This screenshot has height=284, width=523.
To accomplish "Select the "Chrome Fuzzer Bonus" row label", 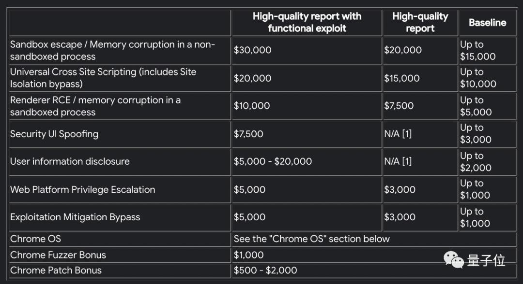I will 58,255.
